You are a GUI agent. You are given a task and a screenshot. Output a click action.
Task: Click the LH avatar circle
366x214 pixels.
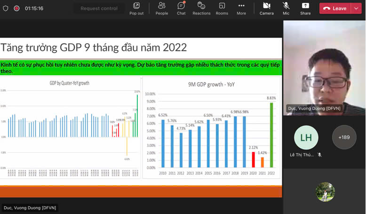pos(306,137)
